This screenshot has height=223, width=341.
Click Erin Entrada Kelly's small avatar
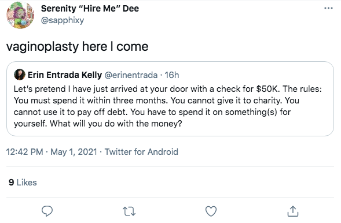[20, 75]
